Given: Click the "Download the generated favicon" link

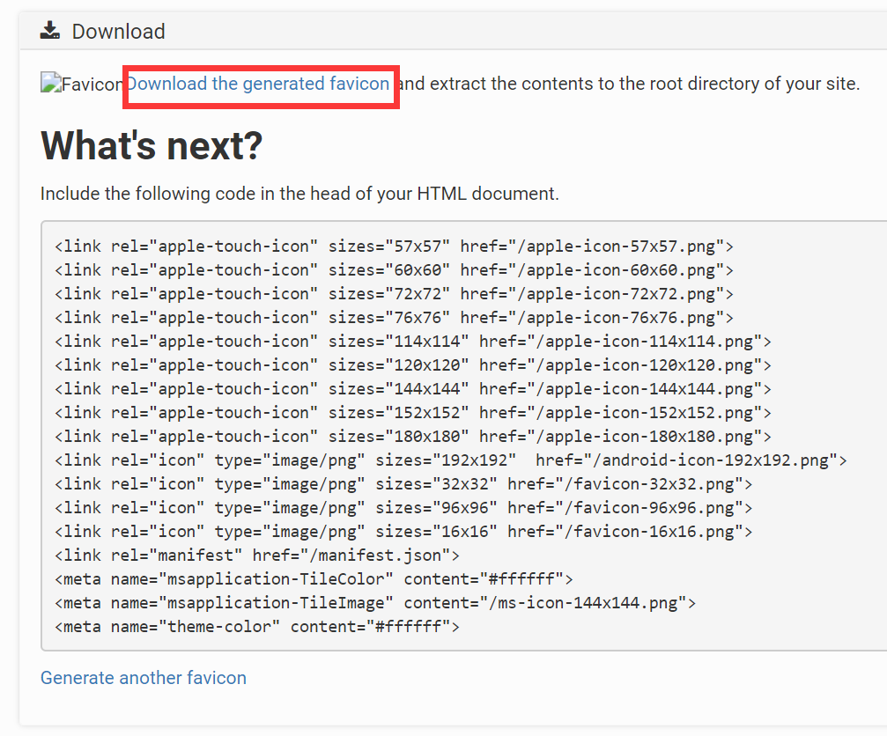Looking at the screenshot, I should (x=258, y=84).
